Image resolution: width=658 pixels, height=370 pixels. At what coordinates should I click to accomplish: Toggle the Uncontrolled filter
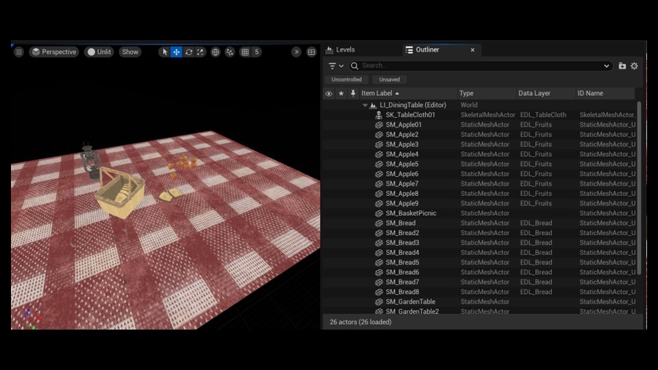point(347,79)
